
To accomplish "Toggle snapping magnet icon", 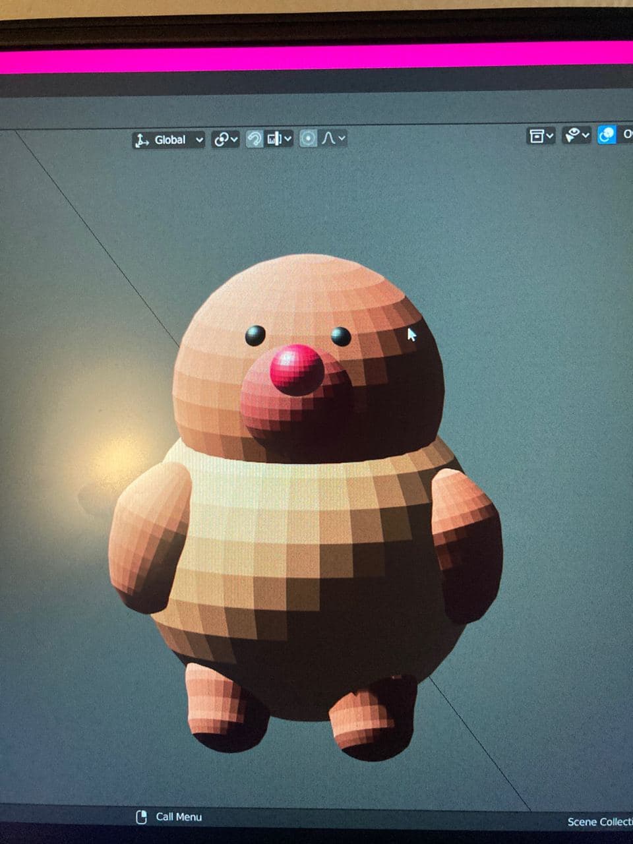I will click(x=254, y=138).
